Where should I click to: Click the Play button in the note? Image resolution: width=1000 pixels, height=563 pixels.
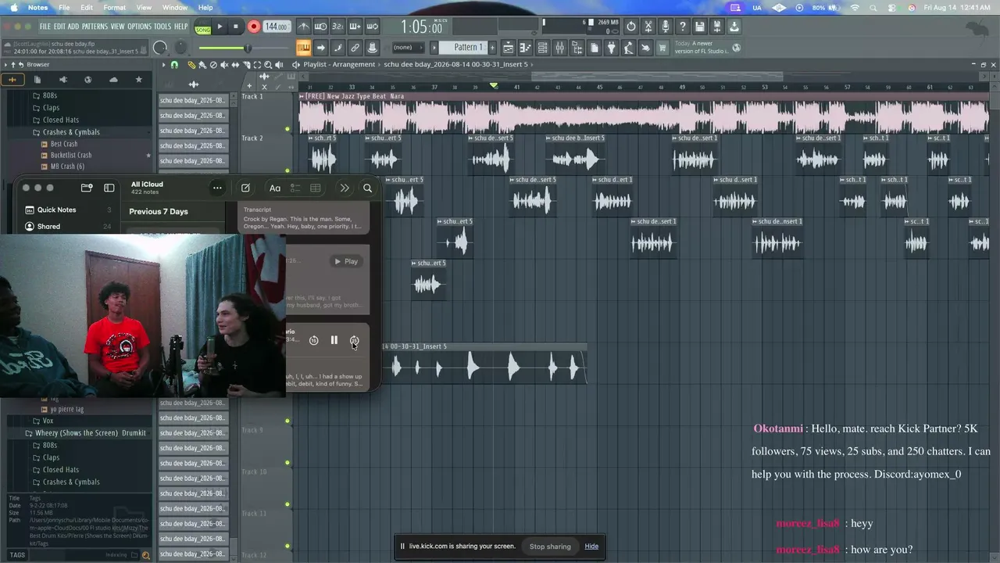pyautogui.click(x=346, y=261)
